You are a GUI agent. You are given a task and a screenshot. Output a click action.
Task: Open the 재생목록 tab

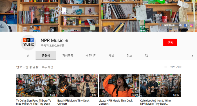68,56
